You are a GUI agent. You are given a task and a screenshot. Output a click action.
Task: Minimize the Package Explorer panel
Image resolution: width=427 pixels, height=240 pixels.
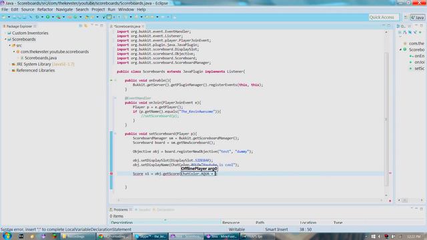[x=96, y=25]
